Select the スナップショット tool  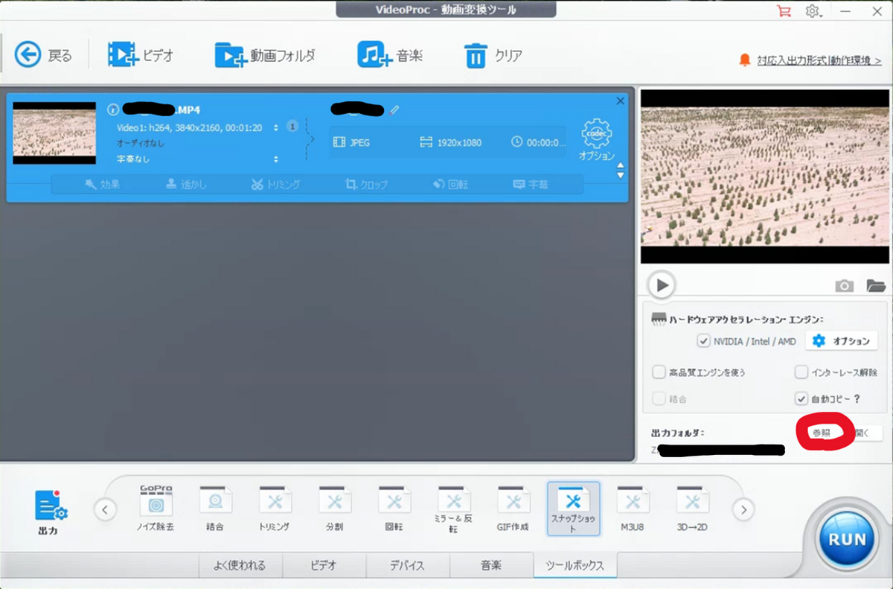[x=573, y=509]
